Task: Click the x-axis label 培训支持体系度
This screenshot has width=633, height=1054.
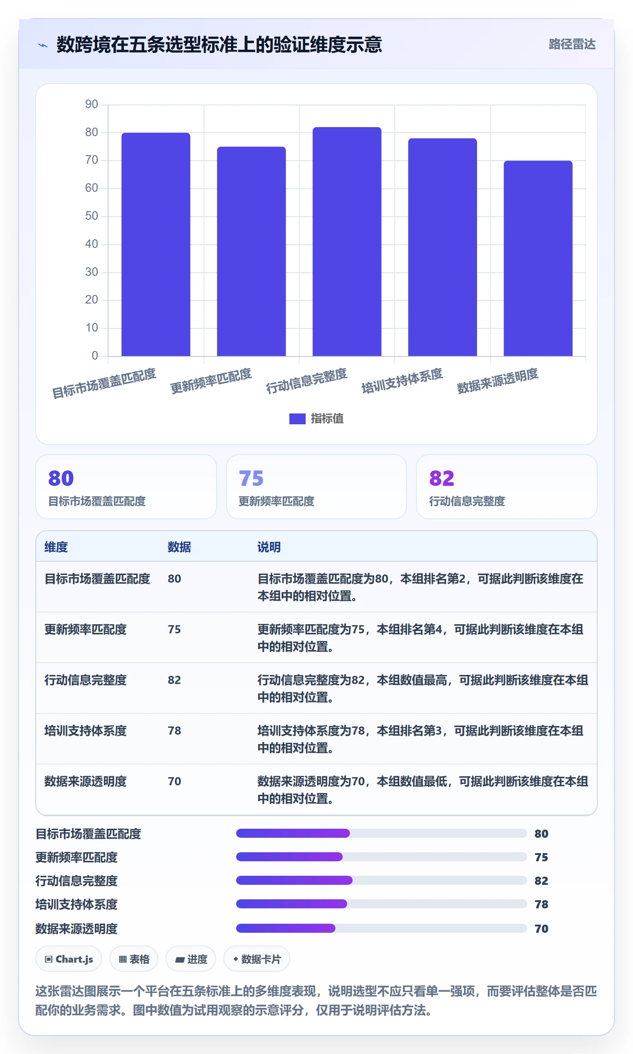Action: point(402,380)
